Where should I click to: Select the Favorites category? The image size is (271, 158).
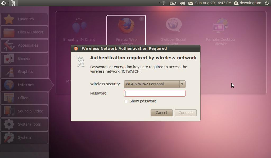point(24,19)
